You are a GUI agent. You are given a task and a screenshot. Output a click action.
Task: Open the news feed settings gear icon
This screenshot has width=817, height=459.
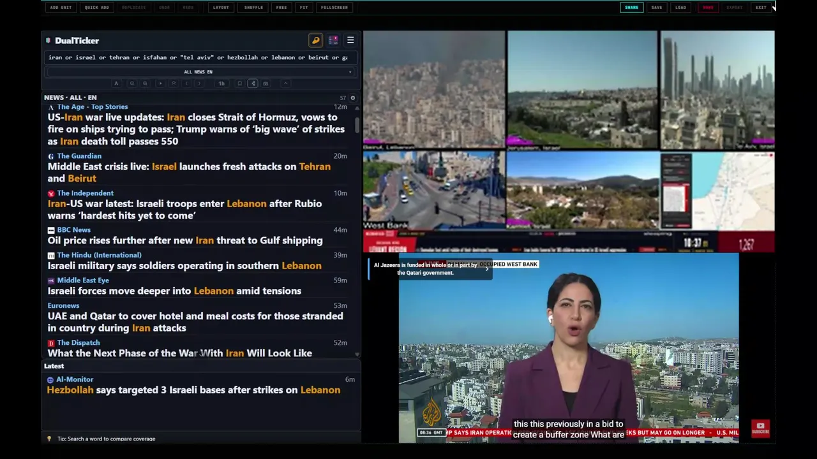[x=352, y=98]
